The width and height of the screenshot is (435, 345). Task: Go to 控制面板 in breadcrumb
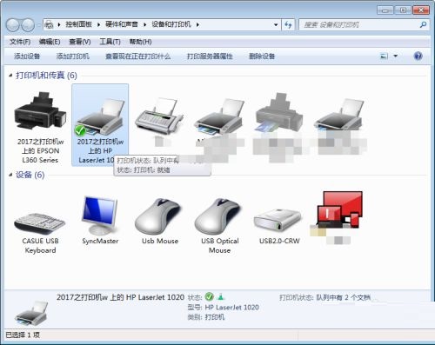click(78, 24)
